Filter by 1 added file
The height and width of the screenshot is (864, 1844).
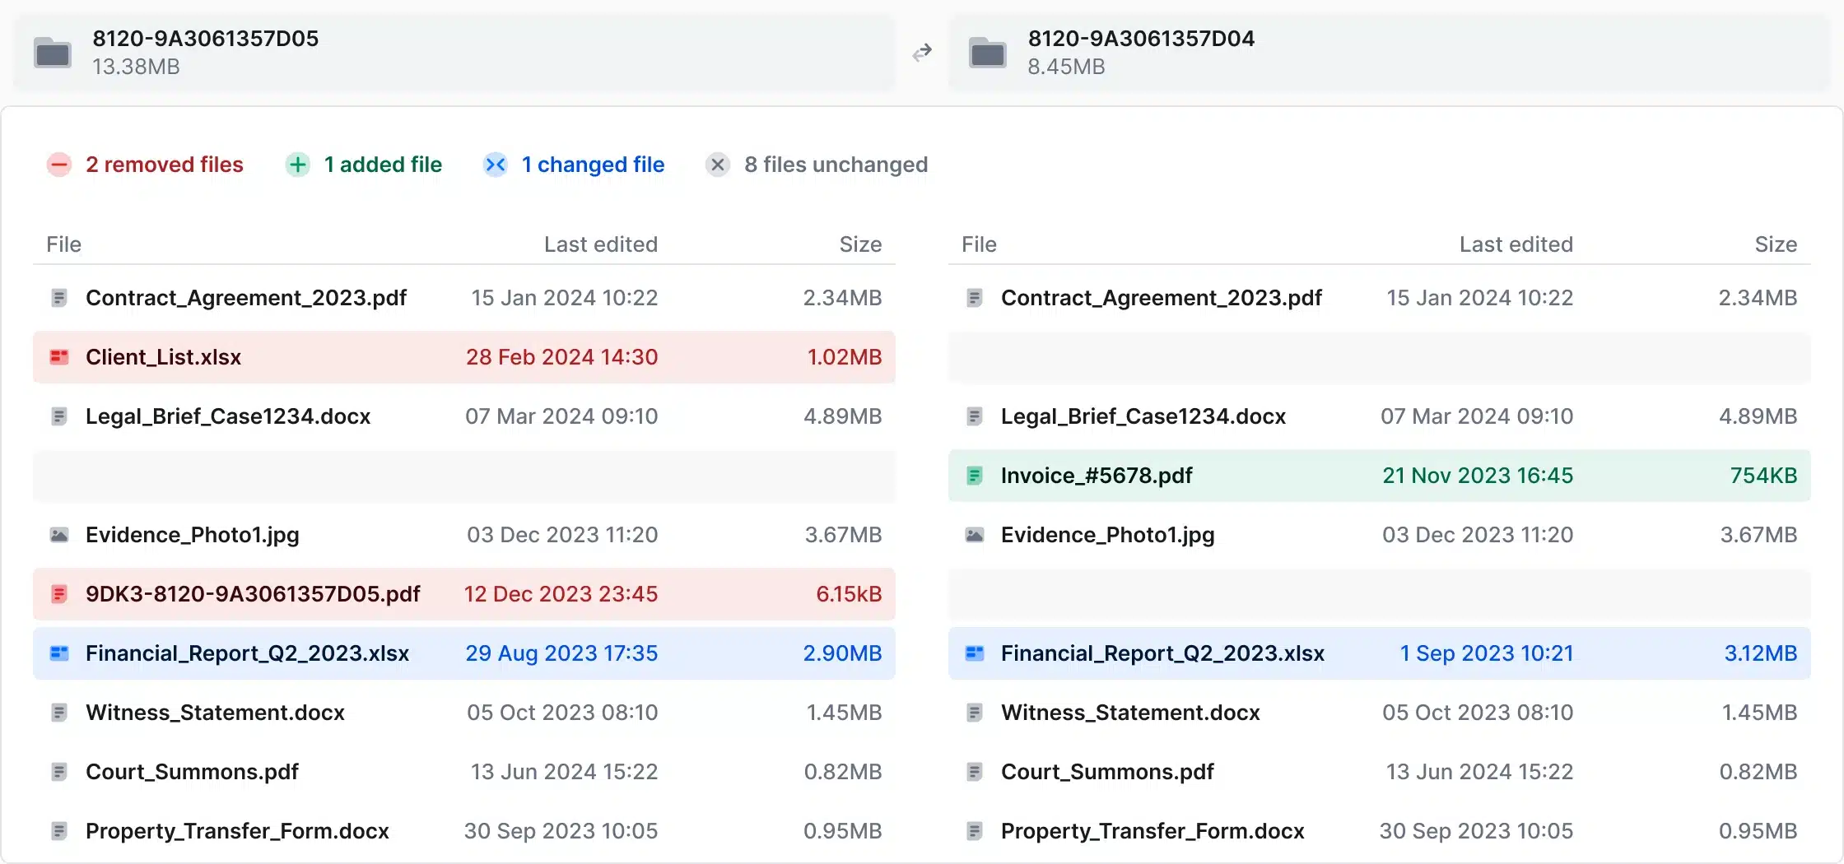pos(383,165)
